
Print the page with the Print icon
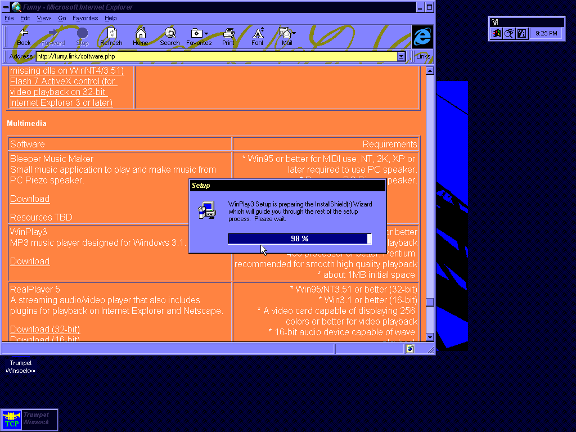pos(228,37)
